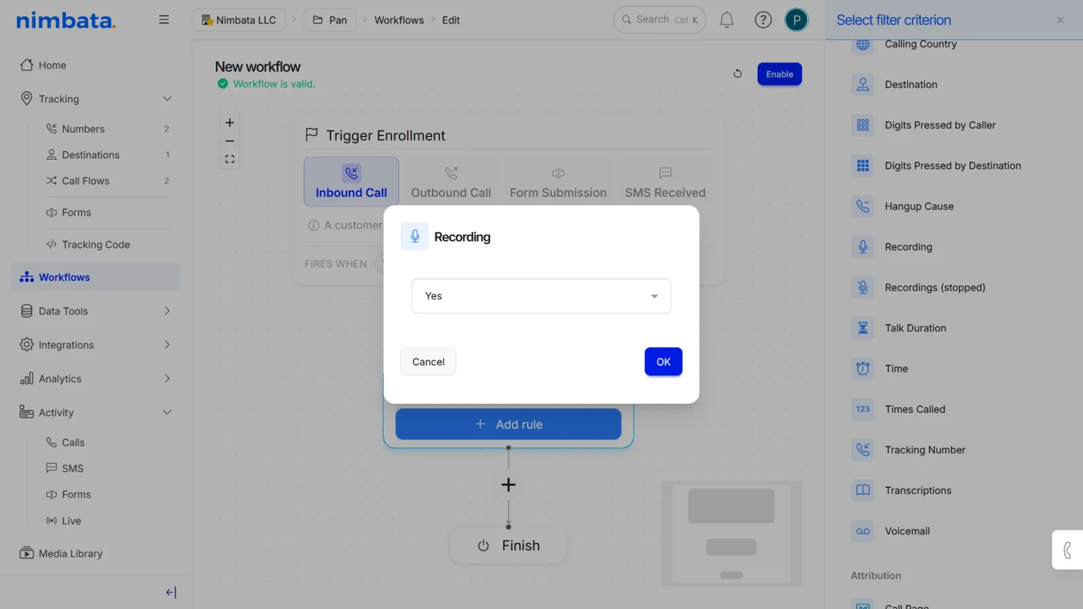Viewport: 1083px width, 609px height.
Task: Select the Outbound Call trigger tab
Action: tap(451, 182)
